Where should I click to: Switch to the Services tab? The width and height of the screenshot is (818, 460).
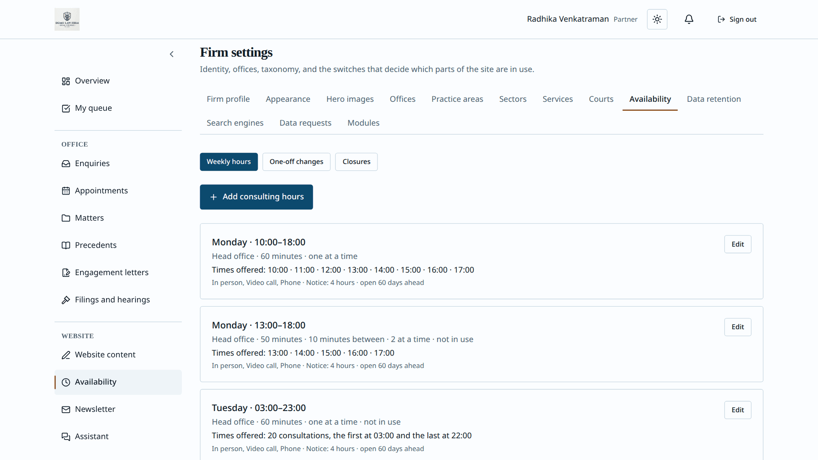click(557, 99)
